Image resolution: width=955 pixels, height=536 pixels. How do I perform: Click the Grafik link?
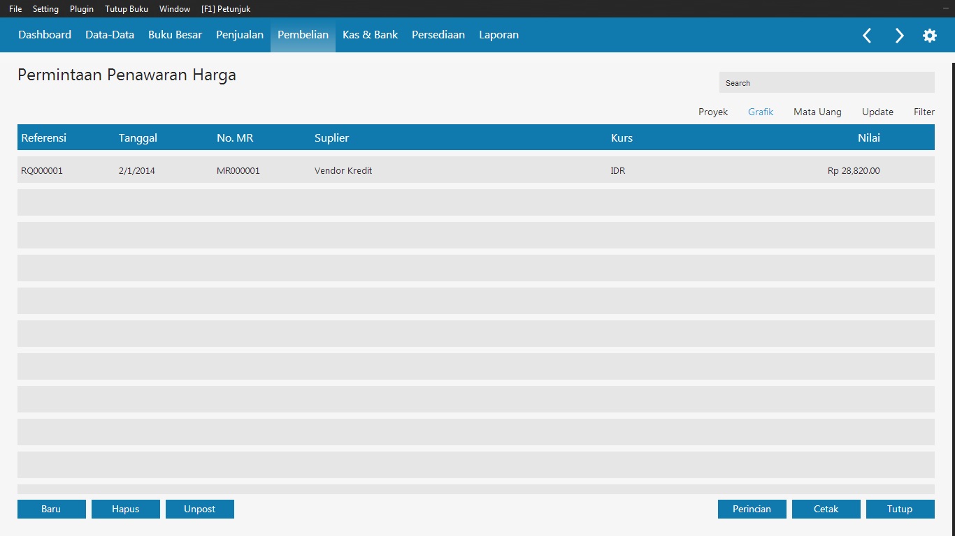[761, 112]
